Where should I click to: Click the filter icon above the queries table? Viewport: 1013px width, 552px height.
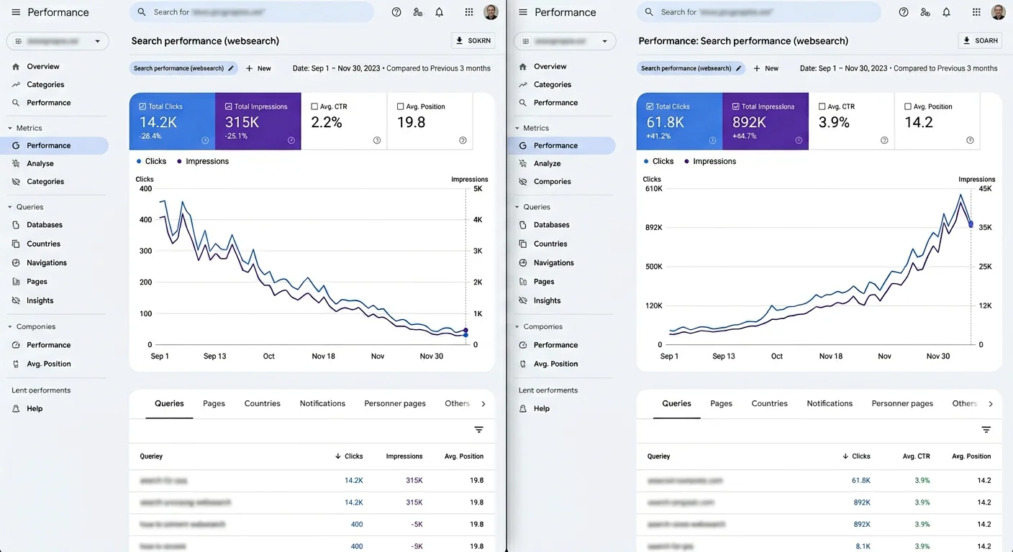coord(479,429)
